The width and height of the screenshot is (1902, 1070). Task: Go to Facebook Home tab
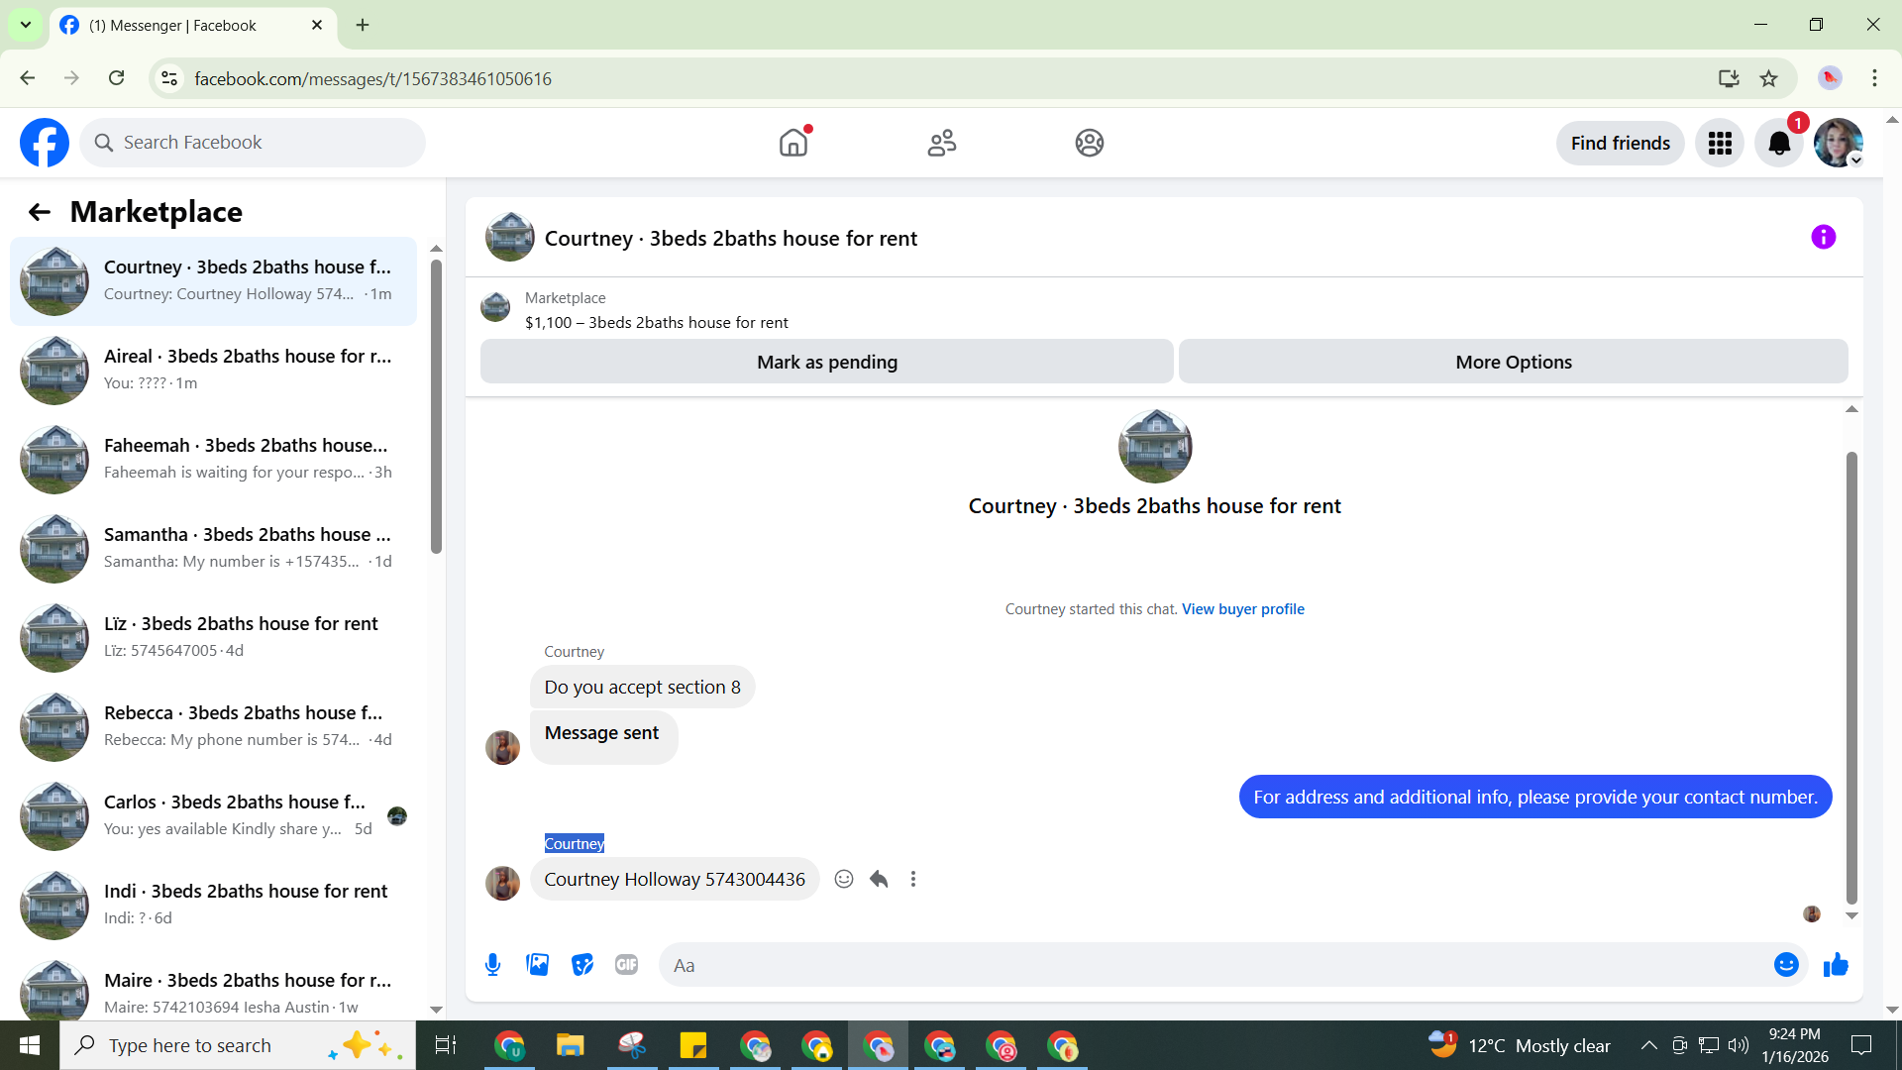point(792,144)
